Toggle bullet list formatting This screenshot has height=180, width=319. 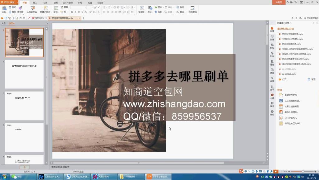click(104, 7)
